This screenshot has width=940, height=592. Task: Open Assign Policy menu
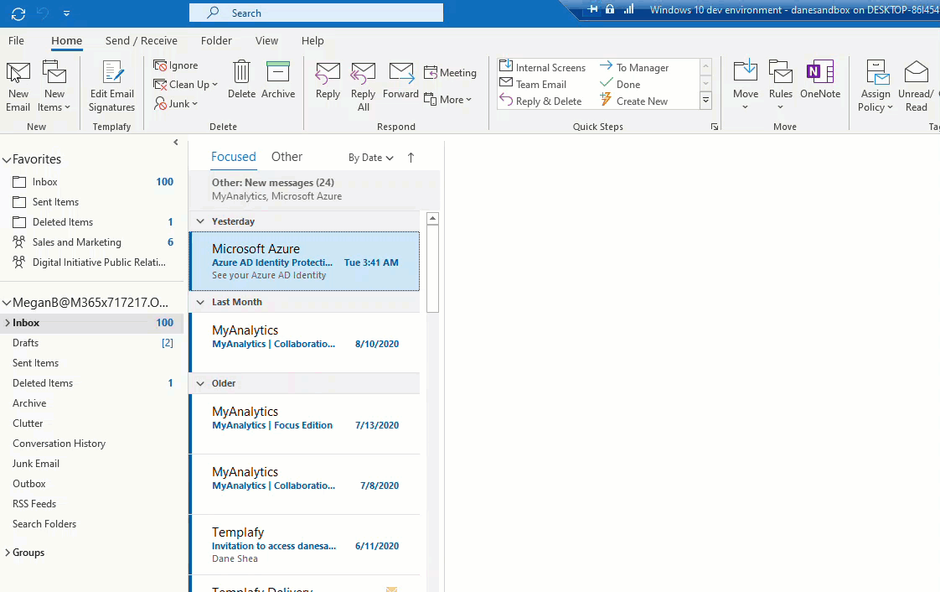click(875, 86)
